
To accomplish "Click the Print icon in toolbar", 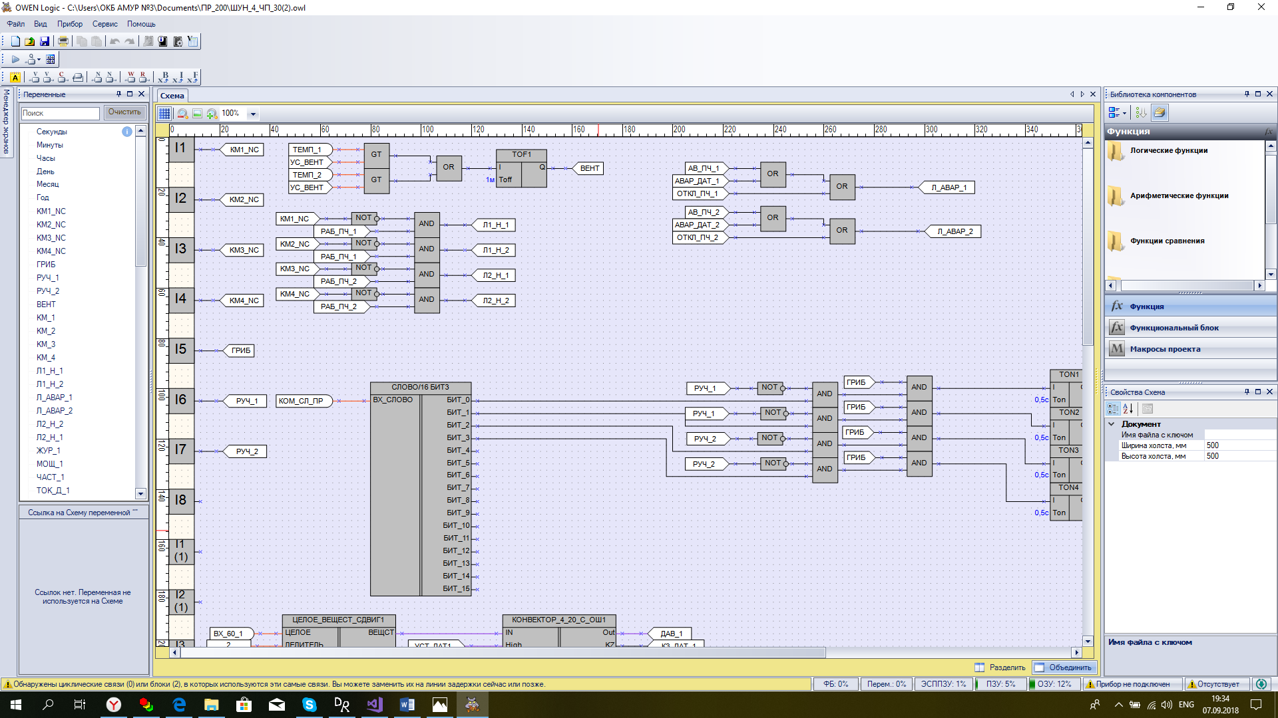I will click(x=63, y=41).
